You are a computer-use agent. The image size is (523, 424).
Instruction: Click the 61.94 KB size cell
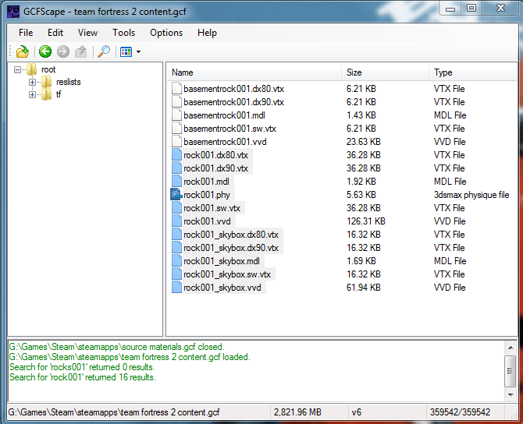coord(363,288)
